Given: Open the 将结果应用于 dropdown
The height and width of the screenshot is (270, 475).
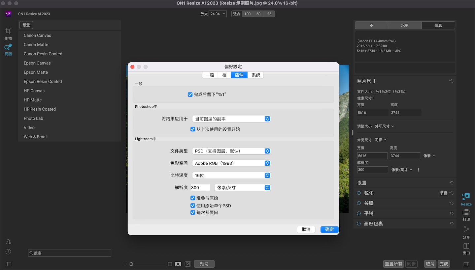Looking at the screenshot, I should 231,119.
